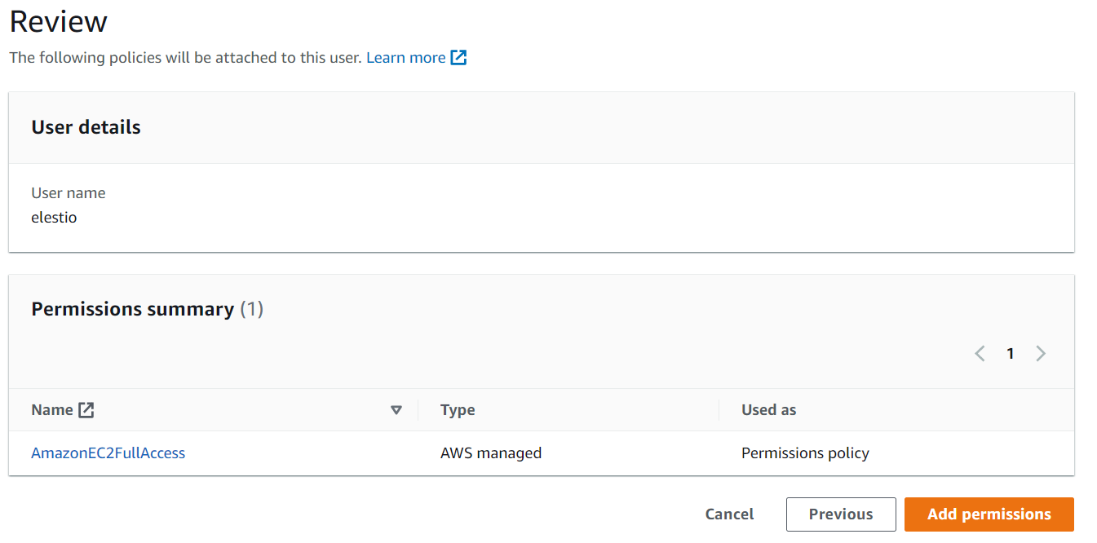The image size is (1097, 543).
Task: Click the Name column header label
Action: click(52, 410)
